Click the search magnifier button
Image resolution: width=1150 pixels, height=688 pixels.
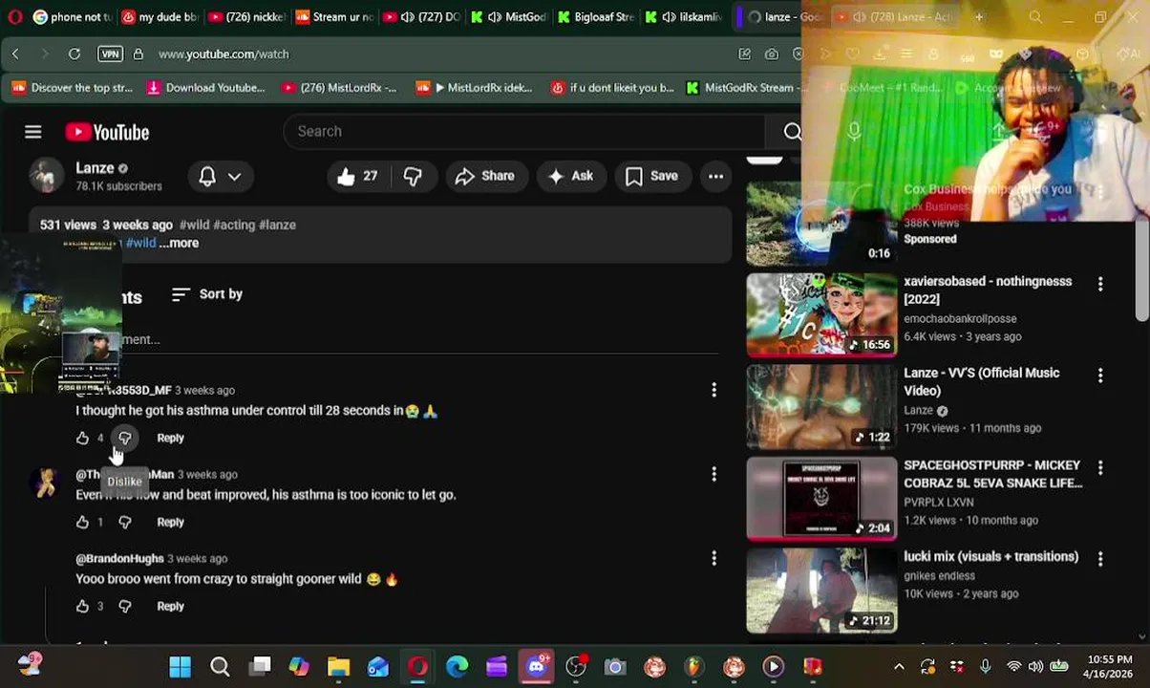click(x=791, y=131)
